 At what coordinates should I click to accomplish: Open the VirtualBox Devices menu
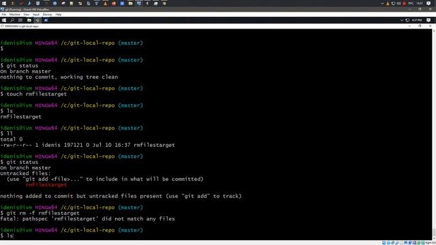point(47,14)
